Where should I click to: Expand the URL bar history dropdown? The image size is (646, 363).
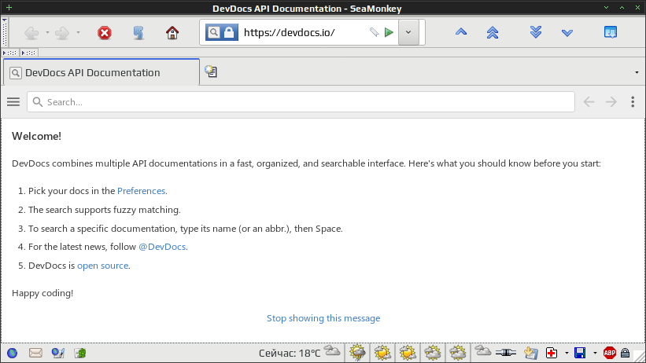(x=408, y=32)
